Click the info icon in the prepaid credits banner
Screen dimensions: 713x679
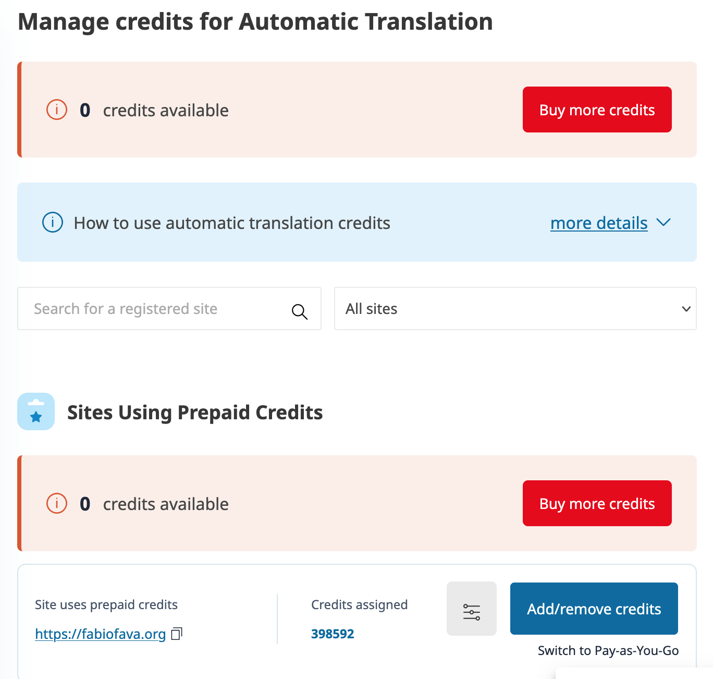click(57, 504)
